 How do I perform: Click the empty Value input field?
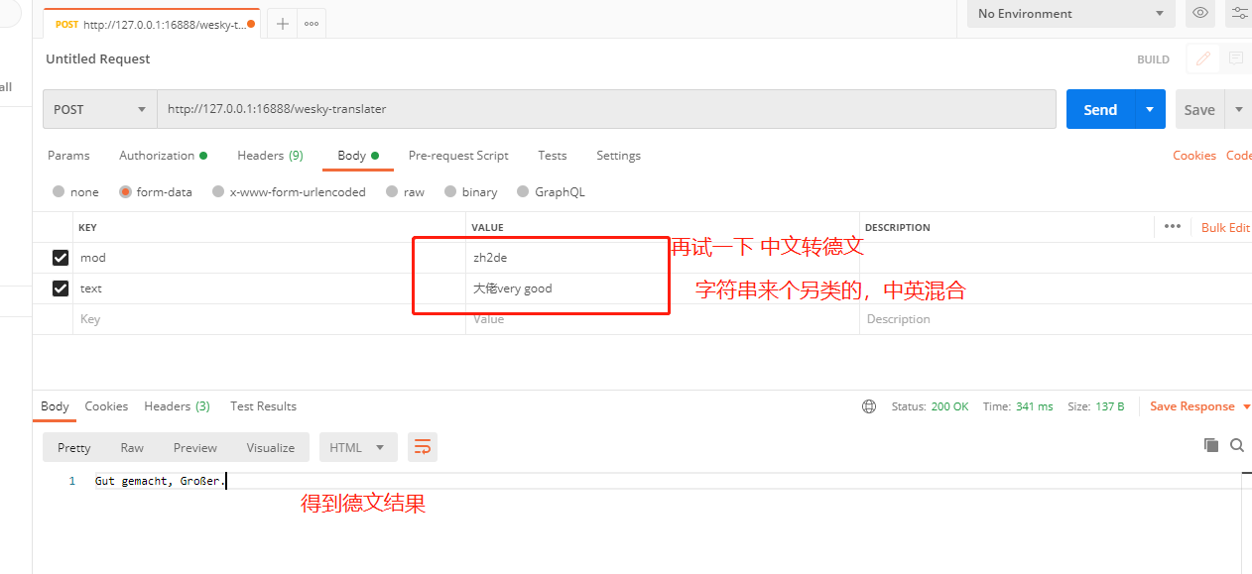point(662,319)
